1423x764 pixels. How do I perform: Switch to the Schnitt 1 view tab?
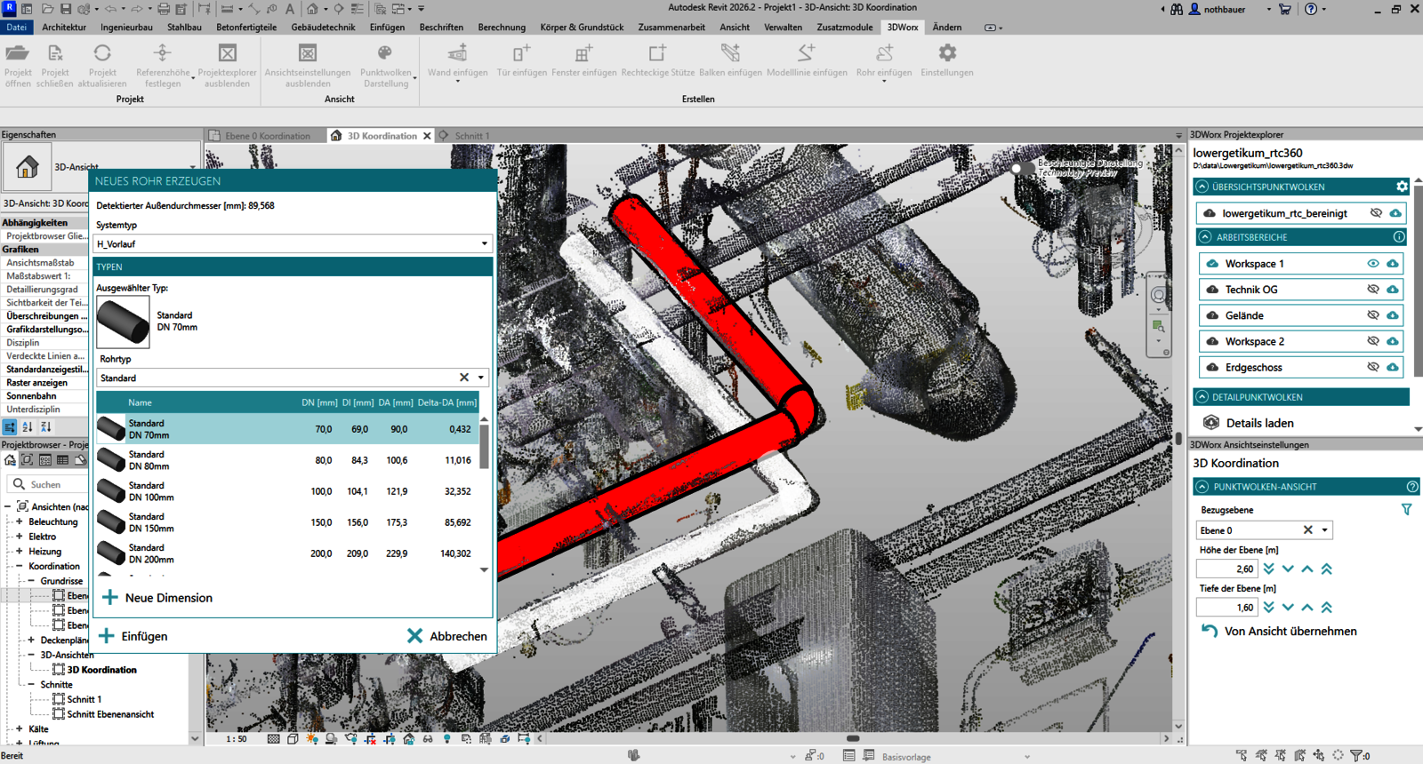[x=471, y=136]
